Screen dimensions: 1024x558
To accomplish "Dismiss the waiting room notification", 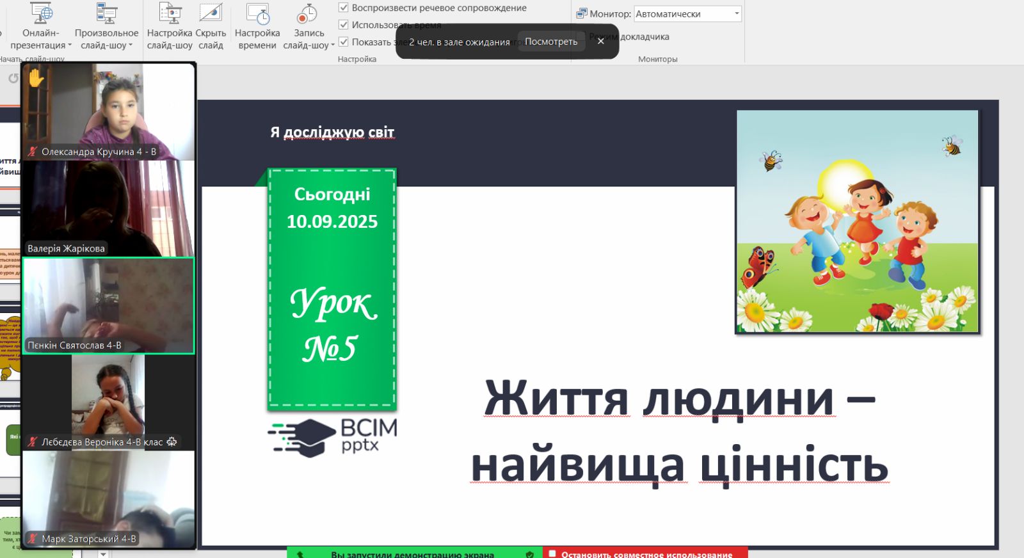I will 600,41.
